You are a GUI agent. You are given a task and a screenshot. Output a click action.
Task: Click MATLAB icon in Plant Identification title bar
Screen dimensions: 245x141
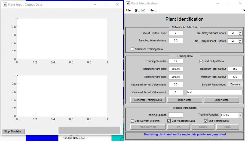[128, 4]
